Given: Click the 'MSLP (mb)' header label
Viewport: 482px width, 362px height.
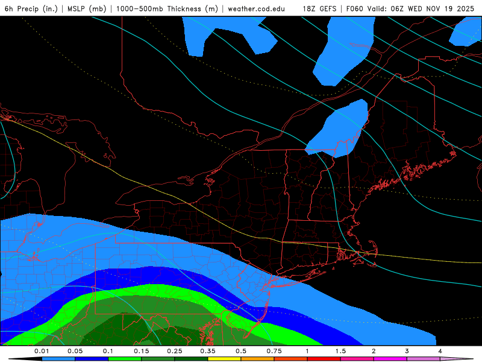Looking at the screenshot, I should point(87,8).
